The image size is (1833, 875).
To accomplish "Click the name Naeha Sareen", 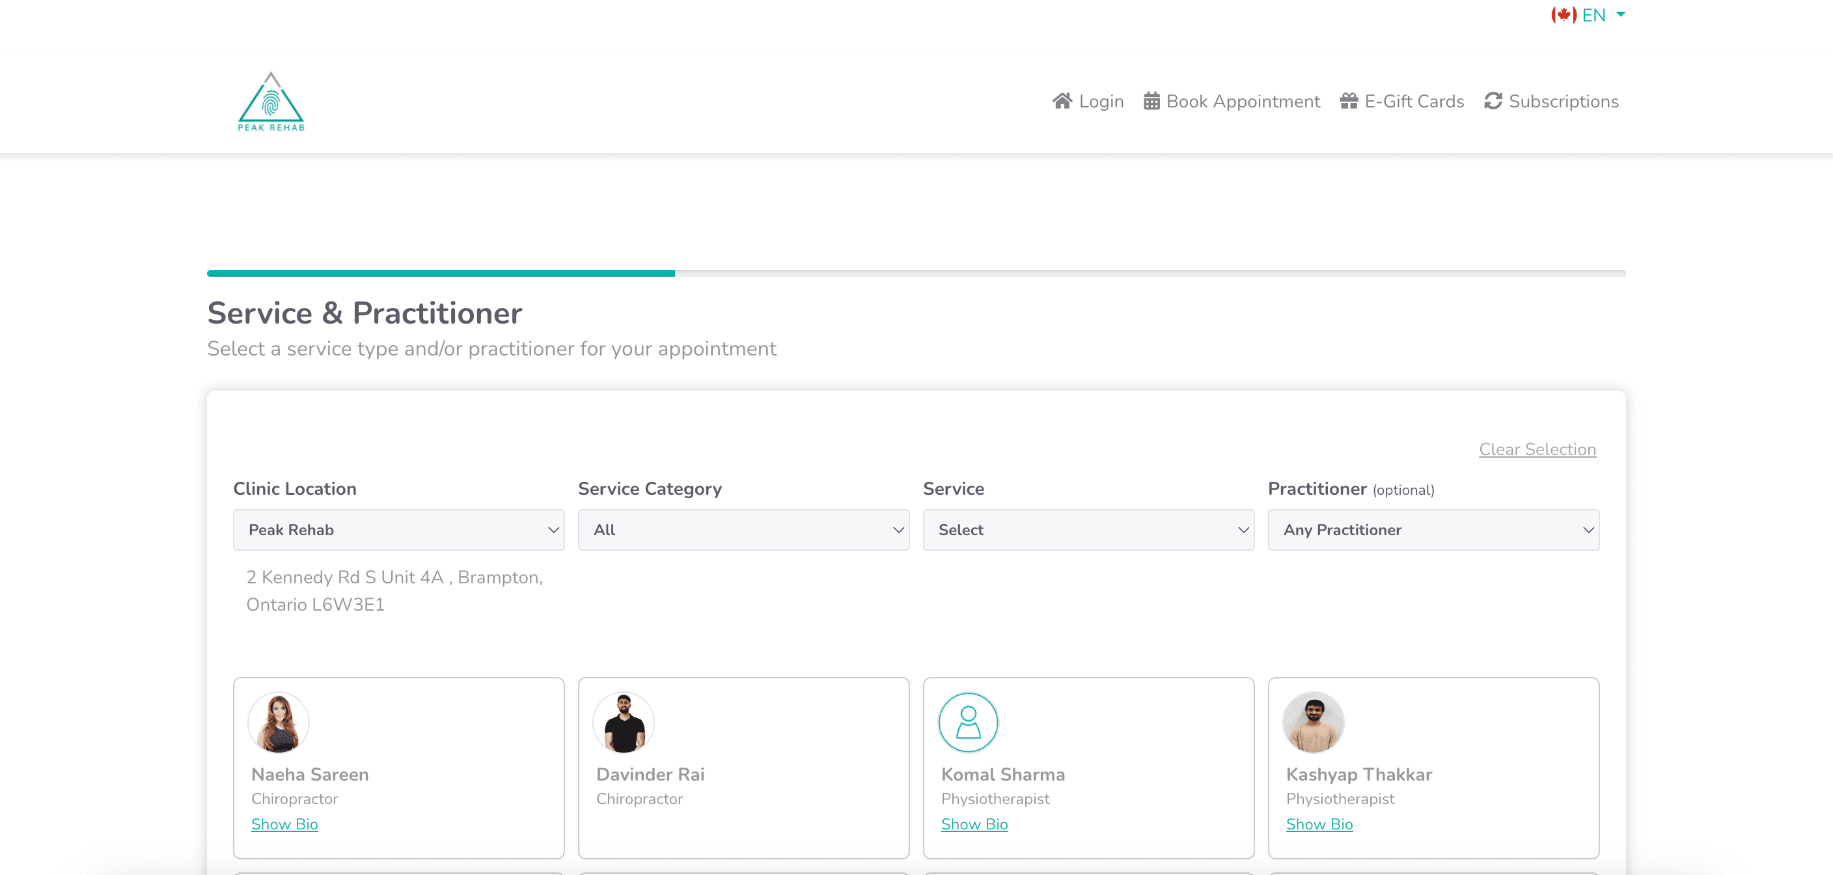I will coord(310,774).
